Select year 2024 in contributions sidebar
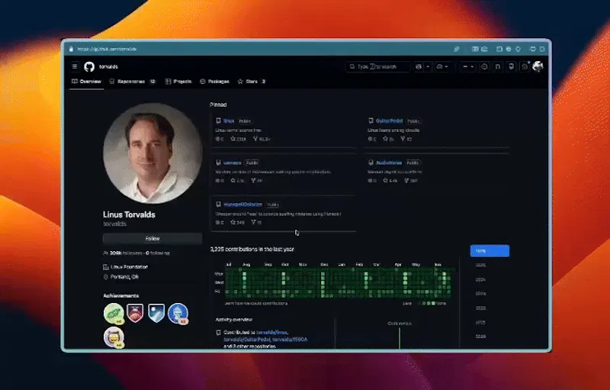 pyautogui.click(x=480, y=279)
